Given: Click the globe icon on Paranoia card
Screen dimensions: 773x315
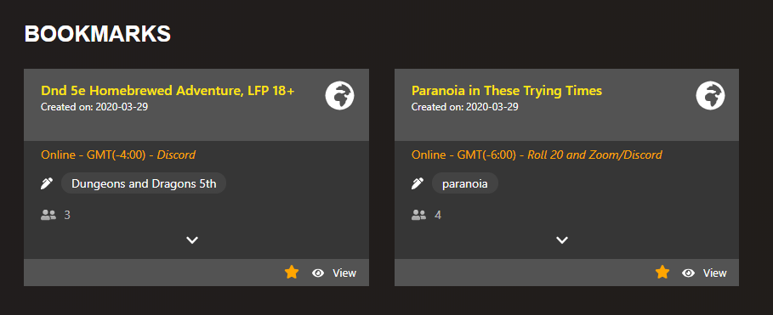Looking at the screenshot, I should point(710,95).
